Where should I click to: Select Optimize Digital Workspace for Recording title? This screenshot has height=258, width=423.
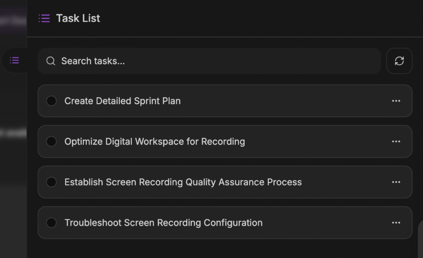tap(154, 142)
